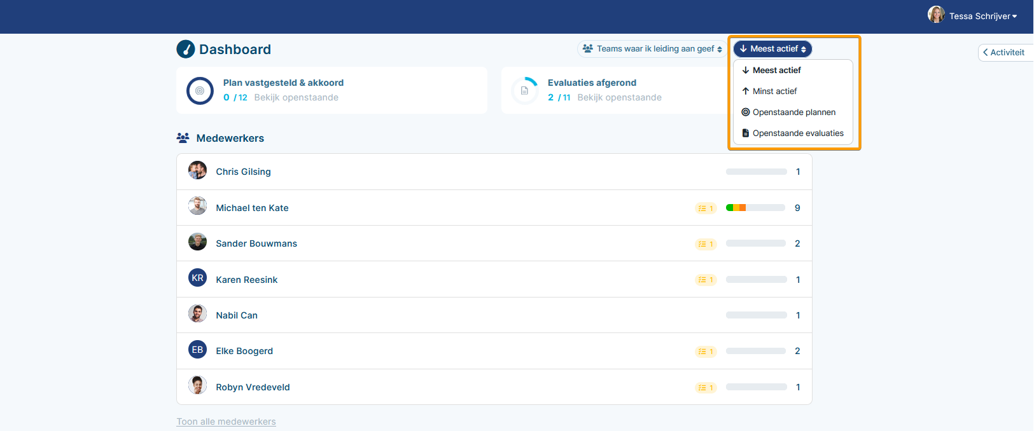Click the Plan vastgesteld target circle icon
Screen dimensions: 1034x431
(x=200, y=90)
